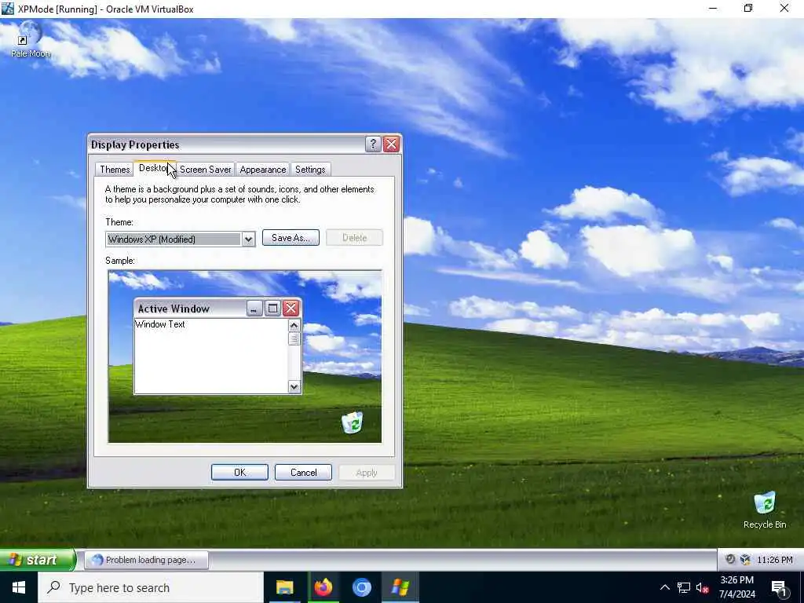The height and width of the screenshot is (603, 804).
Task: Click the Sample theme preview image
Action: [245, 356]
